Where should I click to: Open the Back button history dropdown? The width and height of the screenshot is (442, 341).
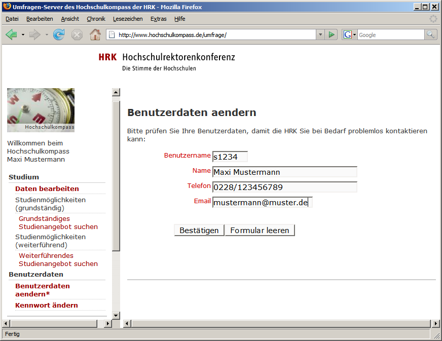coord(23,35)
